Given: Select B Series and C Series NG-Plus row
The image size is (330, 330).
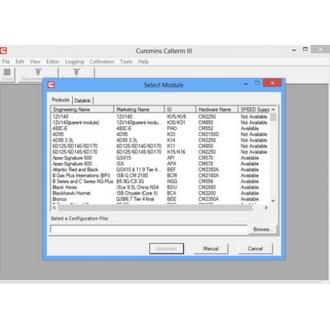Looking at the screenshot, I should (x=160, y=181).
